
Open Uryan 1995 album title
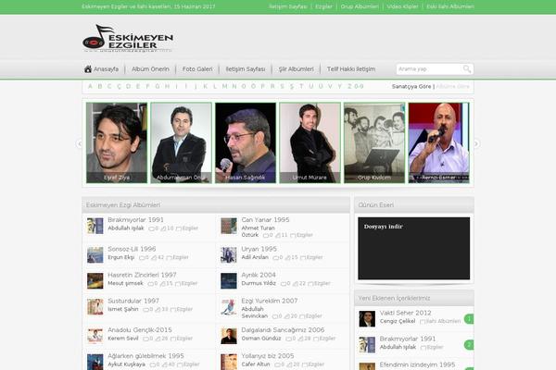259,249
